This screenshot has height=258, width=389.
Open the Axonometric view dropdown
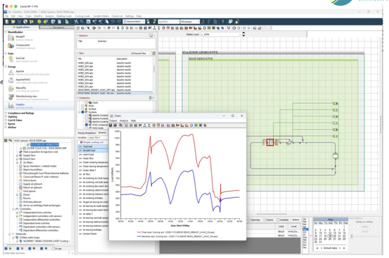tap(134, 22)
